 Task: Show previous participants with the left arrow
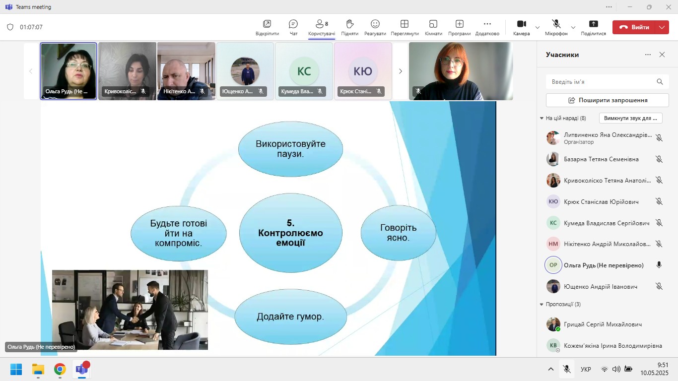31,71
